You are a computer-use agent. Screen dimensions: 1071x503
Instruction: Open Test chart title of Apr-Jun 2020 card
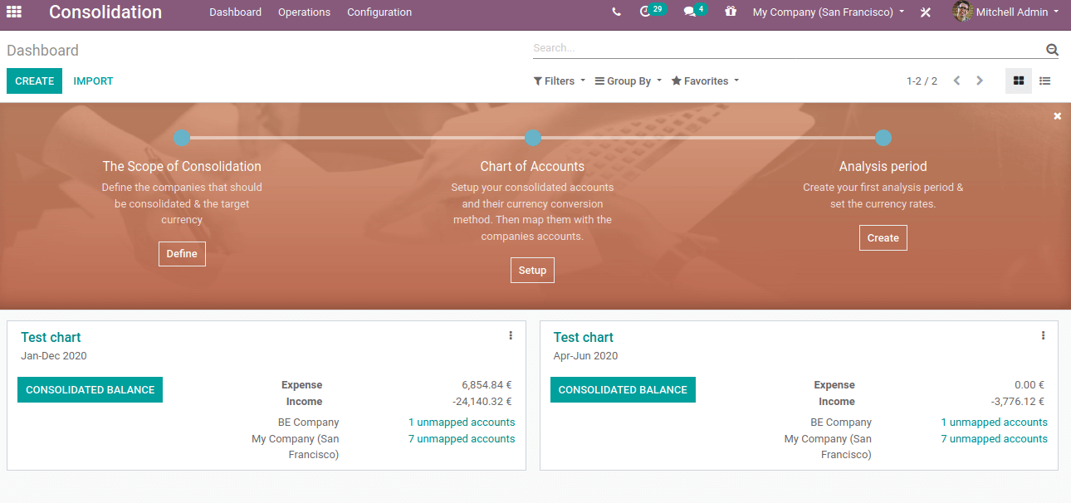(x=584, y=337)
